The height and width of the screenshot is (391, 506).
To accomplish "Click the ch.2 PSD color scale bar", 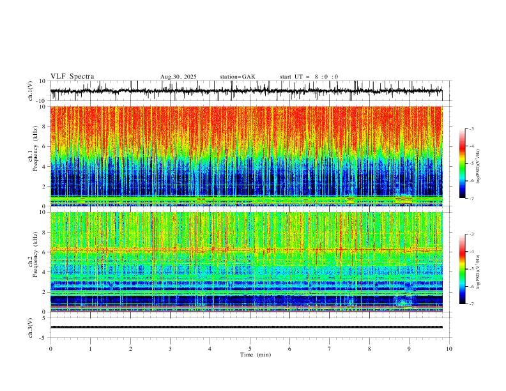I will pos(462,269).
